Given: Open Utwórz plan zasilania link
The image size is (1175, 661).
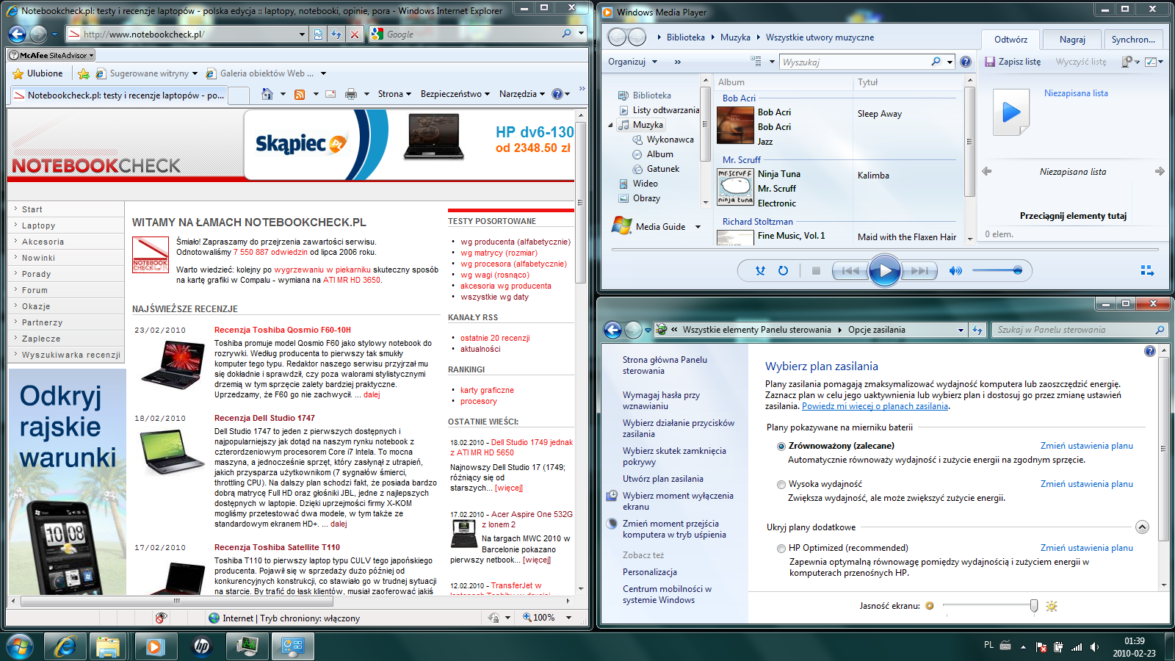Looking at the screenshot, I should [x=663, y=479].
